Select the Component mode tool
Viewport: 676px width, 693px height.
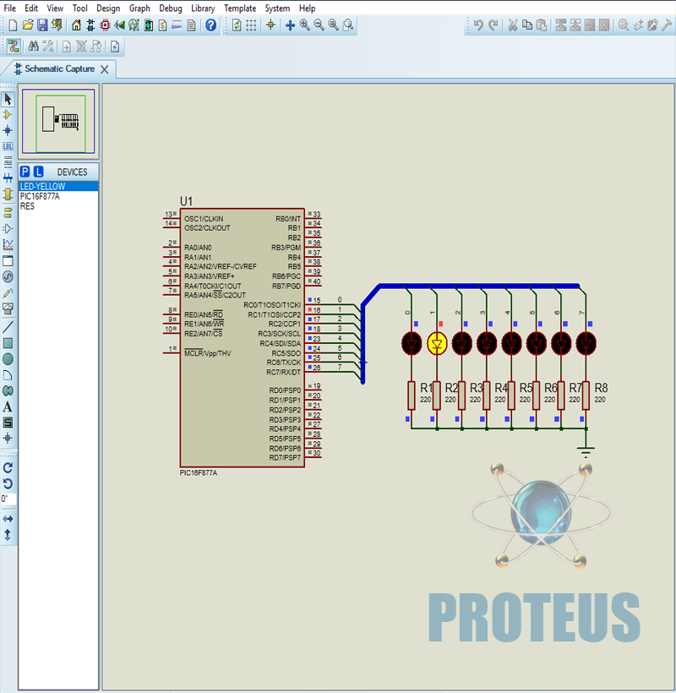click(8, 115)
